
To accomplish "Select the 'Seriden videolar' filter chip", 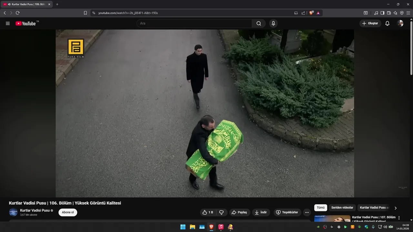I will tap(342, 208).
